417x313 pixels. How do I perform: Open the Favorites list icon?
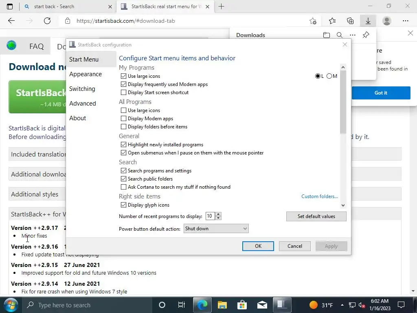click(332, 21)
